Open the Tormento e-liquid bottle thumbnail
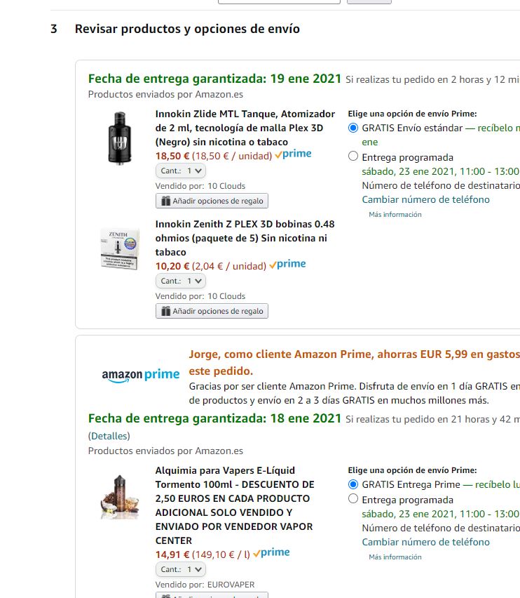 point(120,497)
